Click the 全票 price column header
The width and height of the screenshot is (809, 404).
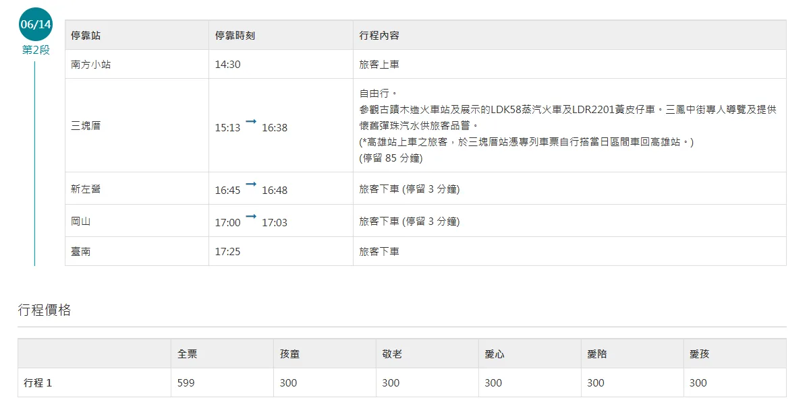(187, 353)
